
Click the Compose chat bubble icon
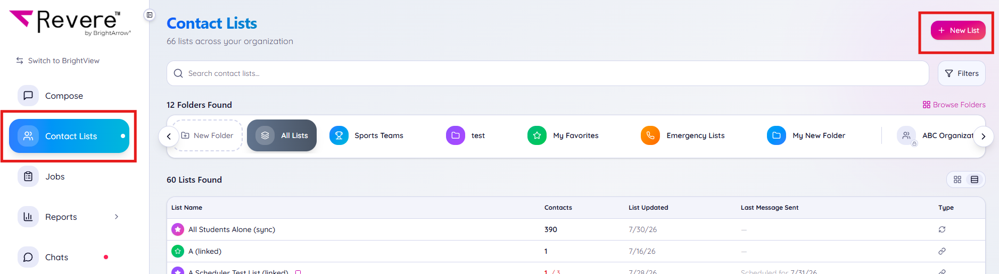pyautogui.click(x=28, y=96)
